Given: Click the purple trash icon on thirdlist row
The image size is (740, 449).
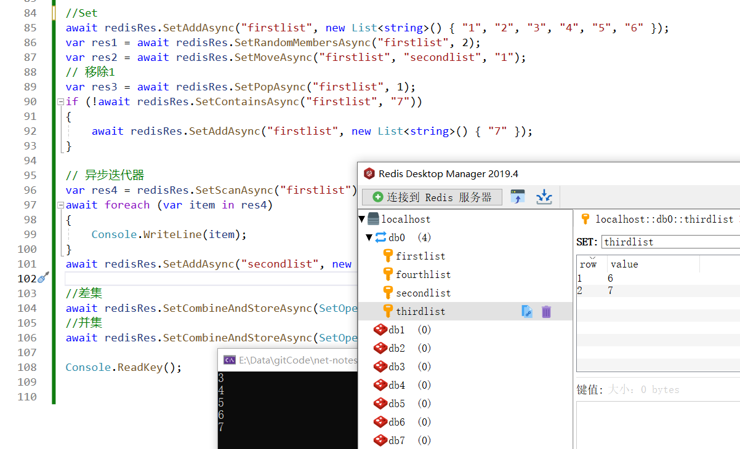Looking at the screenshot, I should (x=546, y=312).
